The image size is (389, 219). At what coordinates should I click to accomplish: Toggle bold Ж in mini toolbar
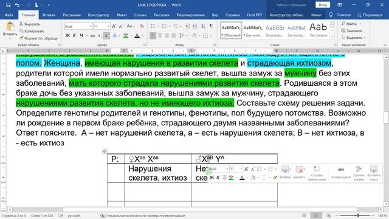pyautogui.click(x=212, y=178)
